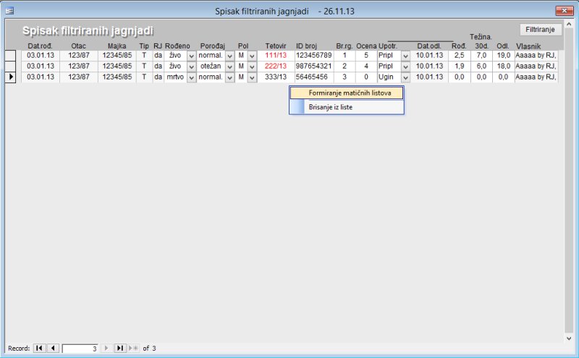Expand Upotr. dropdown in the first row

click(405, 55)
